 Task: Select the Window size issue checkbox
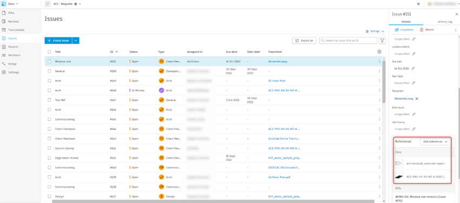[49, 62]
